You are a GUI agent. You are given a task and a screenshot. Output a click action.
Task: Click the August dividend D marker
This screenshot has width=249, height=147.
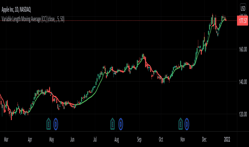click(121, 124)
